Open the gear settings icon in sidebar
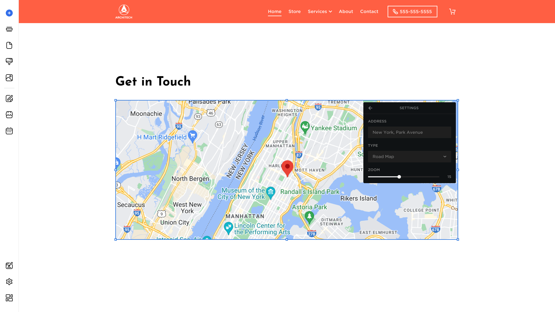Screen dimensions: 555x312 point(9,282)
